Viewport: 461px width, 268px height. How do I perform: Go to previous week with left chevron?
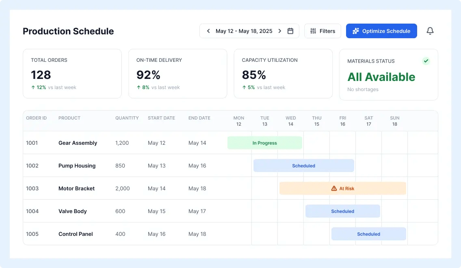click(208, 31)
